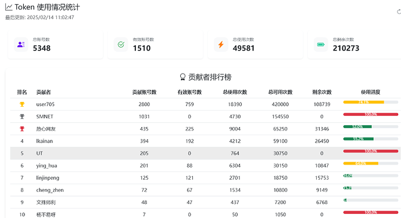Select contributor name ying_hua
The height and width of the screenshot is (218, 401).
[x=46, y=165]
